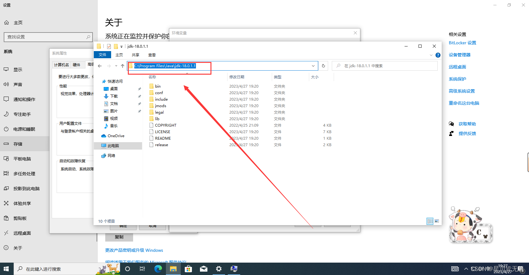This screenshot has height=275, width=529.
Task: Refresh the jdk-18.0.1.1 folder view
Action: point(323,66)
